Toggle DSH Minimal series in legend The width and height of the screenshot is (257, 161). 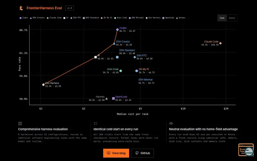click(136, 18)
